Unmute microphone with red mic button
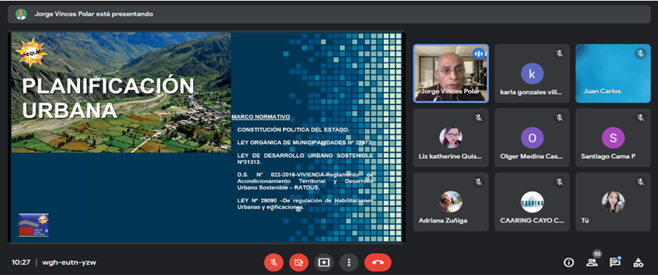The width and height of the screenshot is (658, 275). pos(274,263)
